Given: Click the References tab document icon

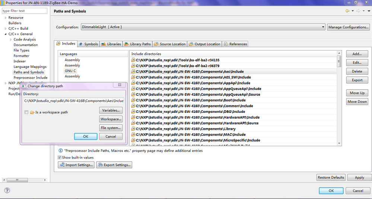Looking at the screenshot, I should point(226,44).
